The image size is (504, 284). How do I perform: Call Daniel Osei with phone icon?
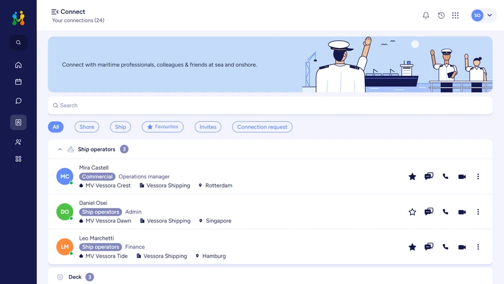tap(446, 212)
